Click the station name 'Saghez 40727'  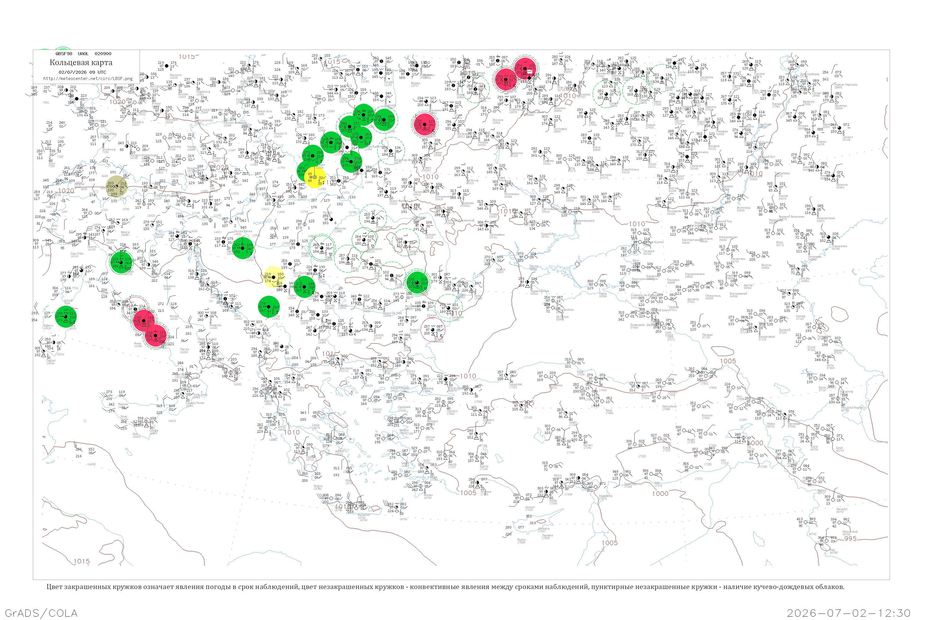click(x=822, y=491)
